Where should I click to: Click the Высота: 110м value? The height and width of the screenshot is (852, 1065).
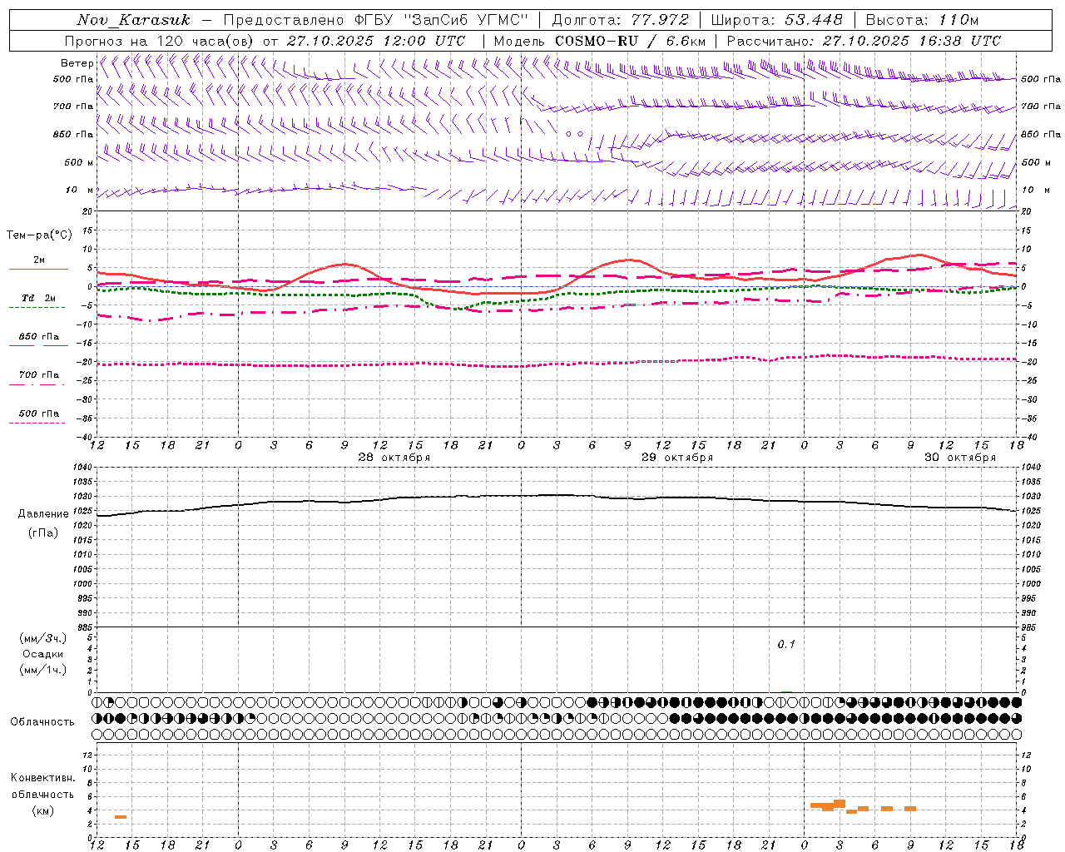[922, 20]
